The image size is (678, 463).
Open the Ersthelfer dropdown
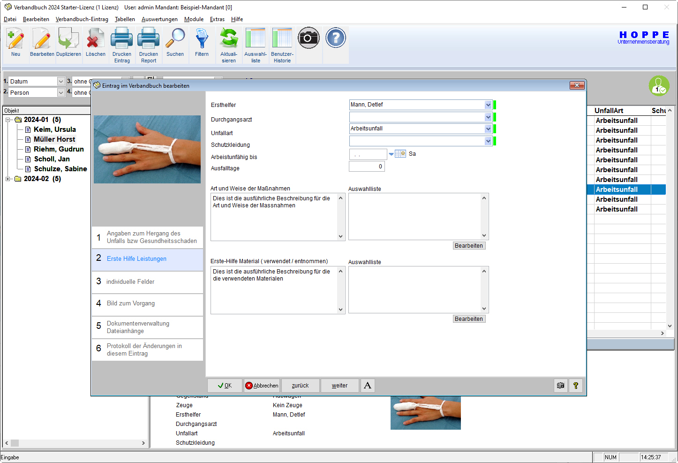pos(488,105)
